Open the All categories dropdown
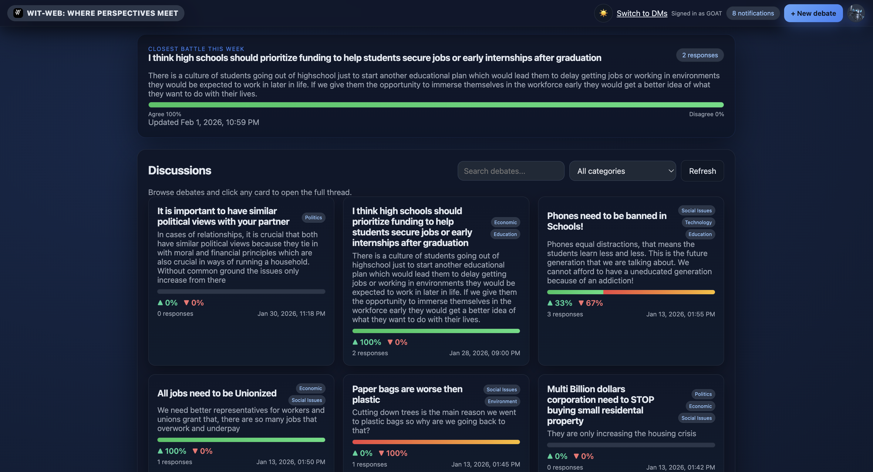Screen dimensions: 873x472 tap(622, 171)
